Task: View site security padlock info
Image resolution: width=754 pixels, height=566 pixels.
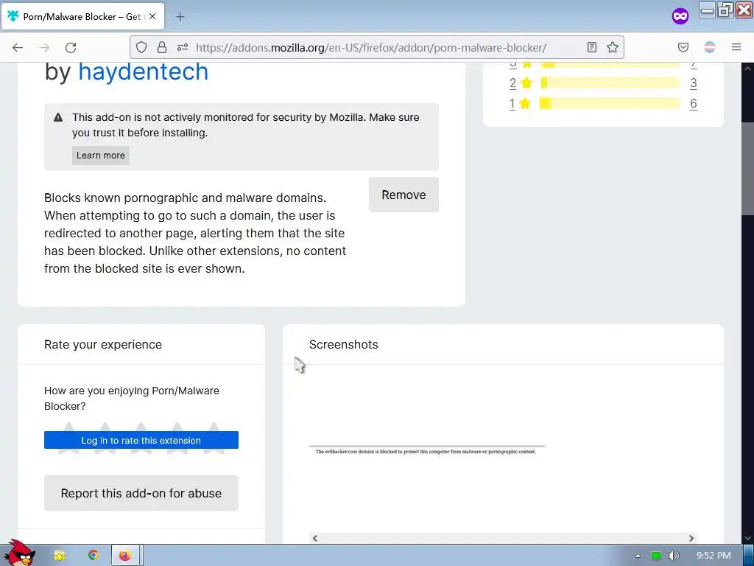Action: (x=162, y=47)
